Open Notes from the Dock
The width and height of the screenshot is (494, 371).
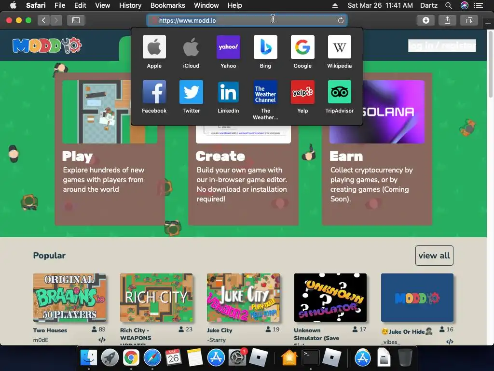194,358
